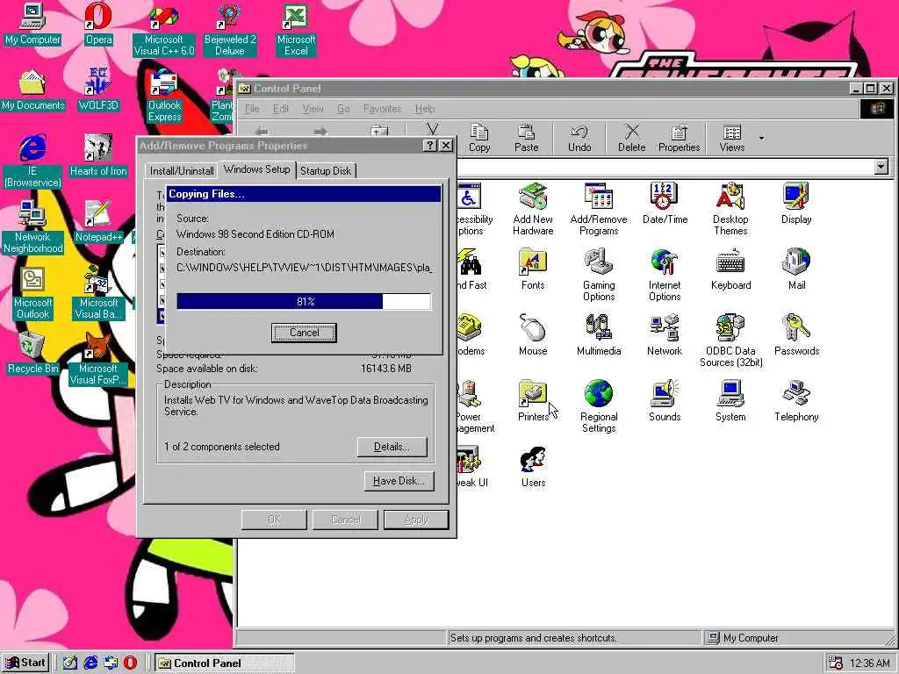The width and height of the screenshot is (899, 674).
Task: Open the Display settings icon
Action: coord(796,204)
